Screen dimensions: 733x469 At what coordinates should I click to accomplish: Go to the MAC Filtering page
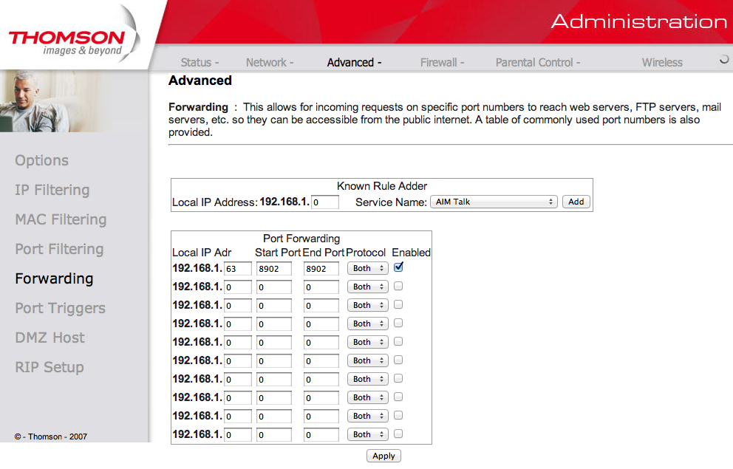point(61,219)
